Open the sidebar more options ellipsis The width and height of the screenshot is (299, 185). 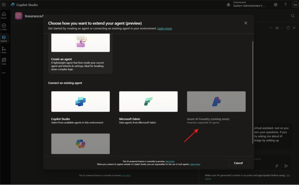(x=3, y=73)
